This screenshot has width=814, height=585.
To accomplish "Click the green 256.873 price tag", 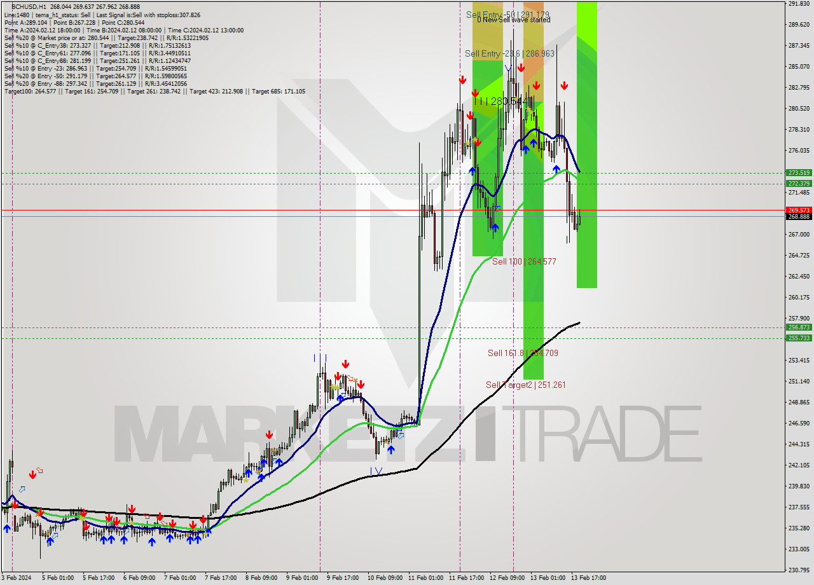I will (799, 327).
